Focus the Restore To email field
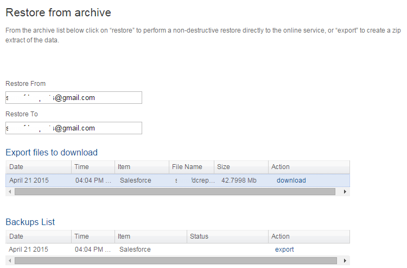The width and height of the screenshot is (407, 268). 74,128
